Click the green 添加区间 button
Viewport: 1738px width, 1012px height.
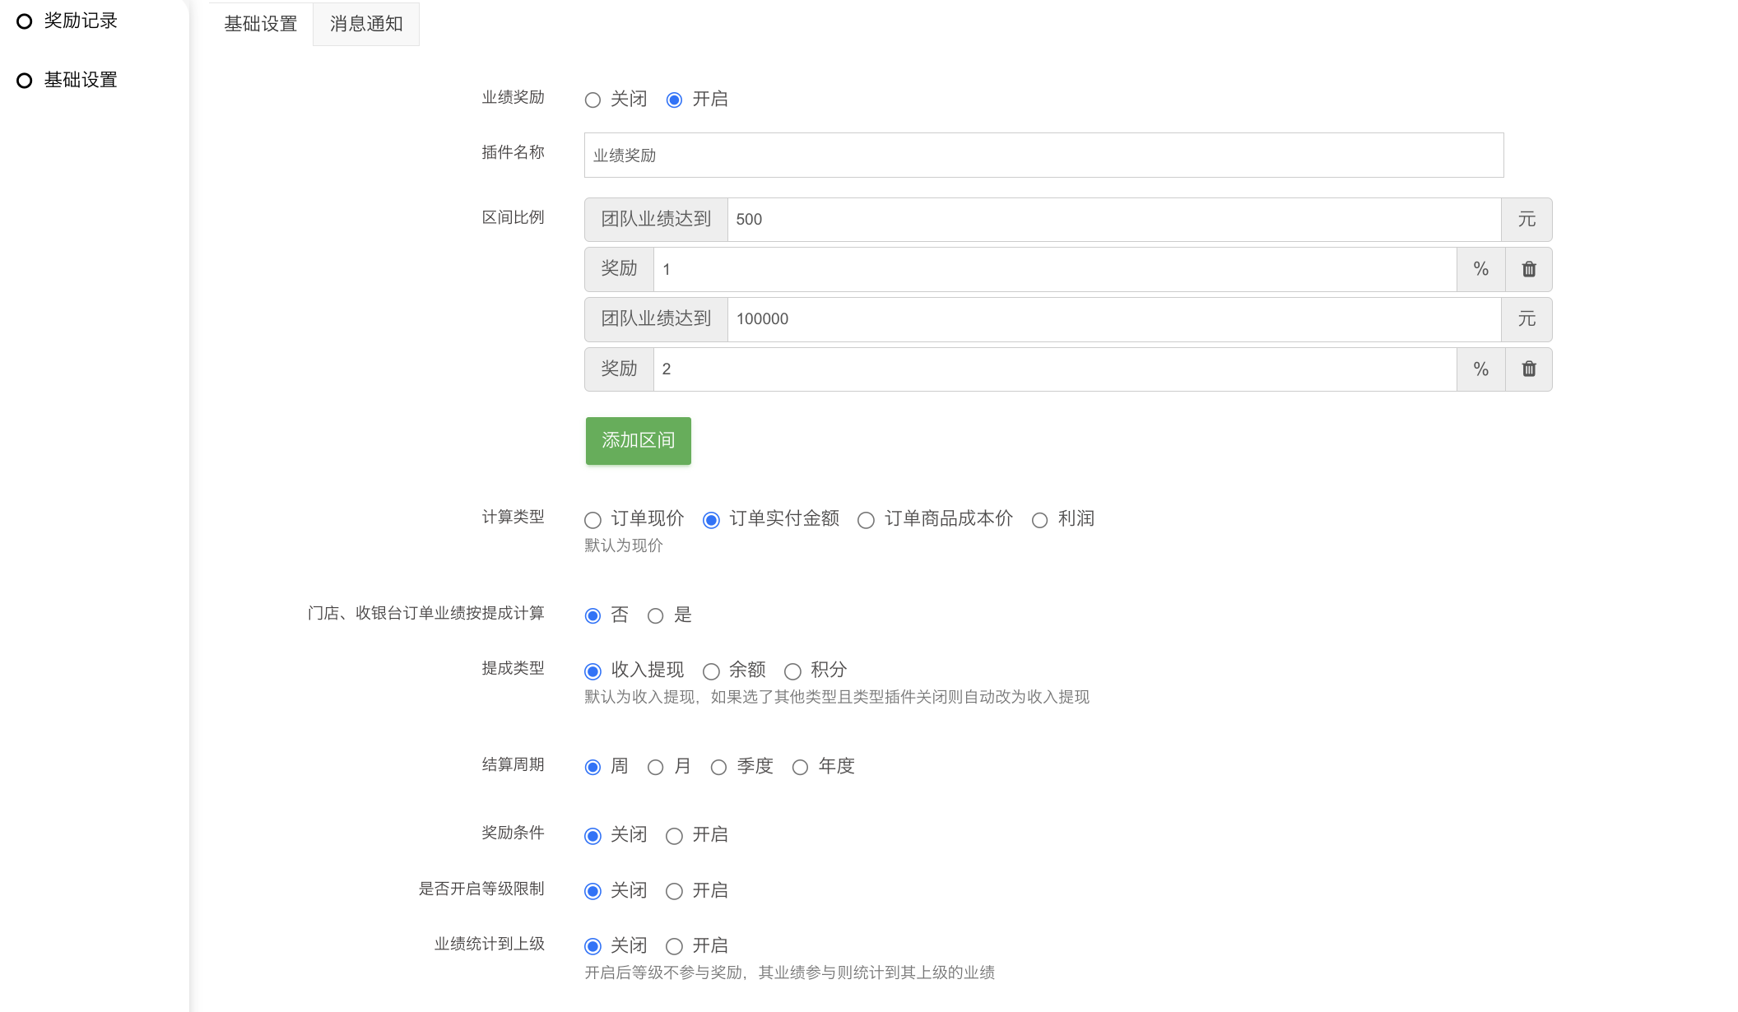coord(638,440)
